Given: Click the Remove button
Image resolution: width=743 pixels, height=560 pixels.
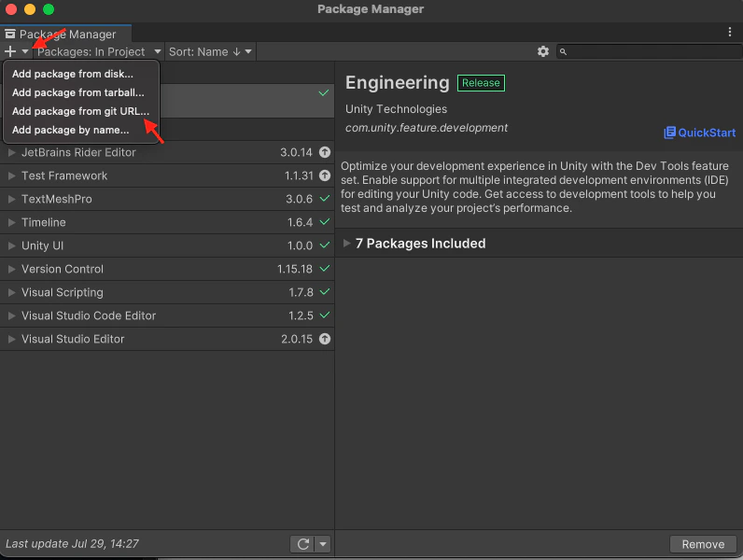Looking at the screenshot, I should click(x=703, y=544).
